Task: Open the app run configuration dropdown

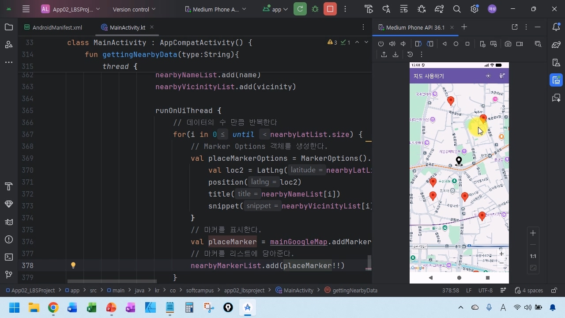Action: 275,9
